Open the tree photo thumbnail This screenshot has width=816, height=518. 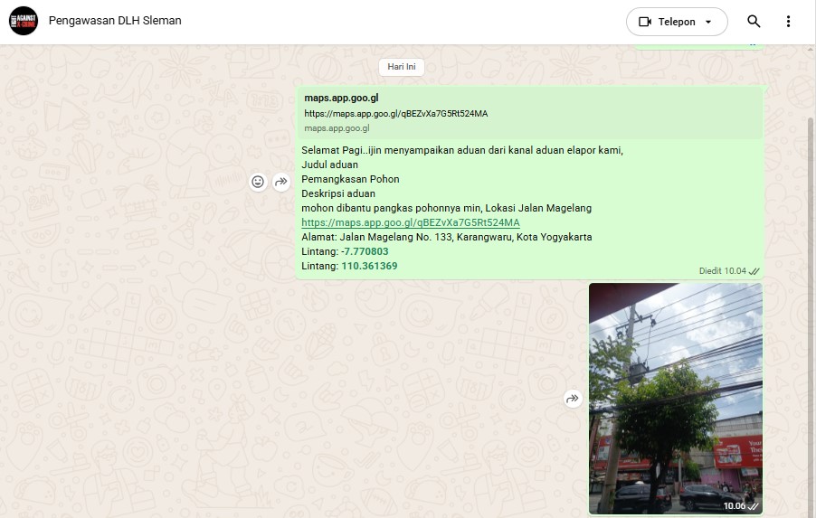pyautogui.click(x=675, y=398)
